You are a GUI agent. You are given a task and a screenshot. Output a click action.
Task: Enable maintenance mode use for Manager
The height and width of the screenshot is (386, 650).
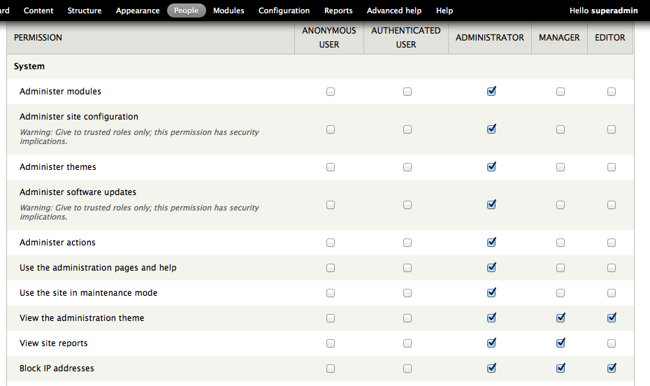(561, 293)
